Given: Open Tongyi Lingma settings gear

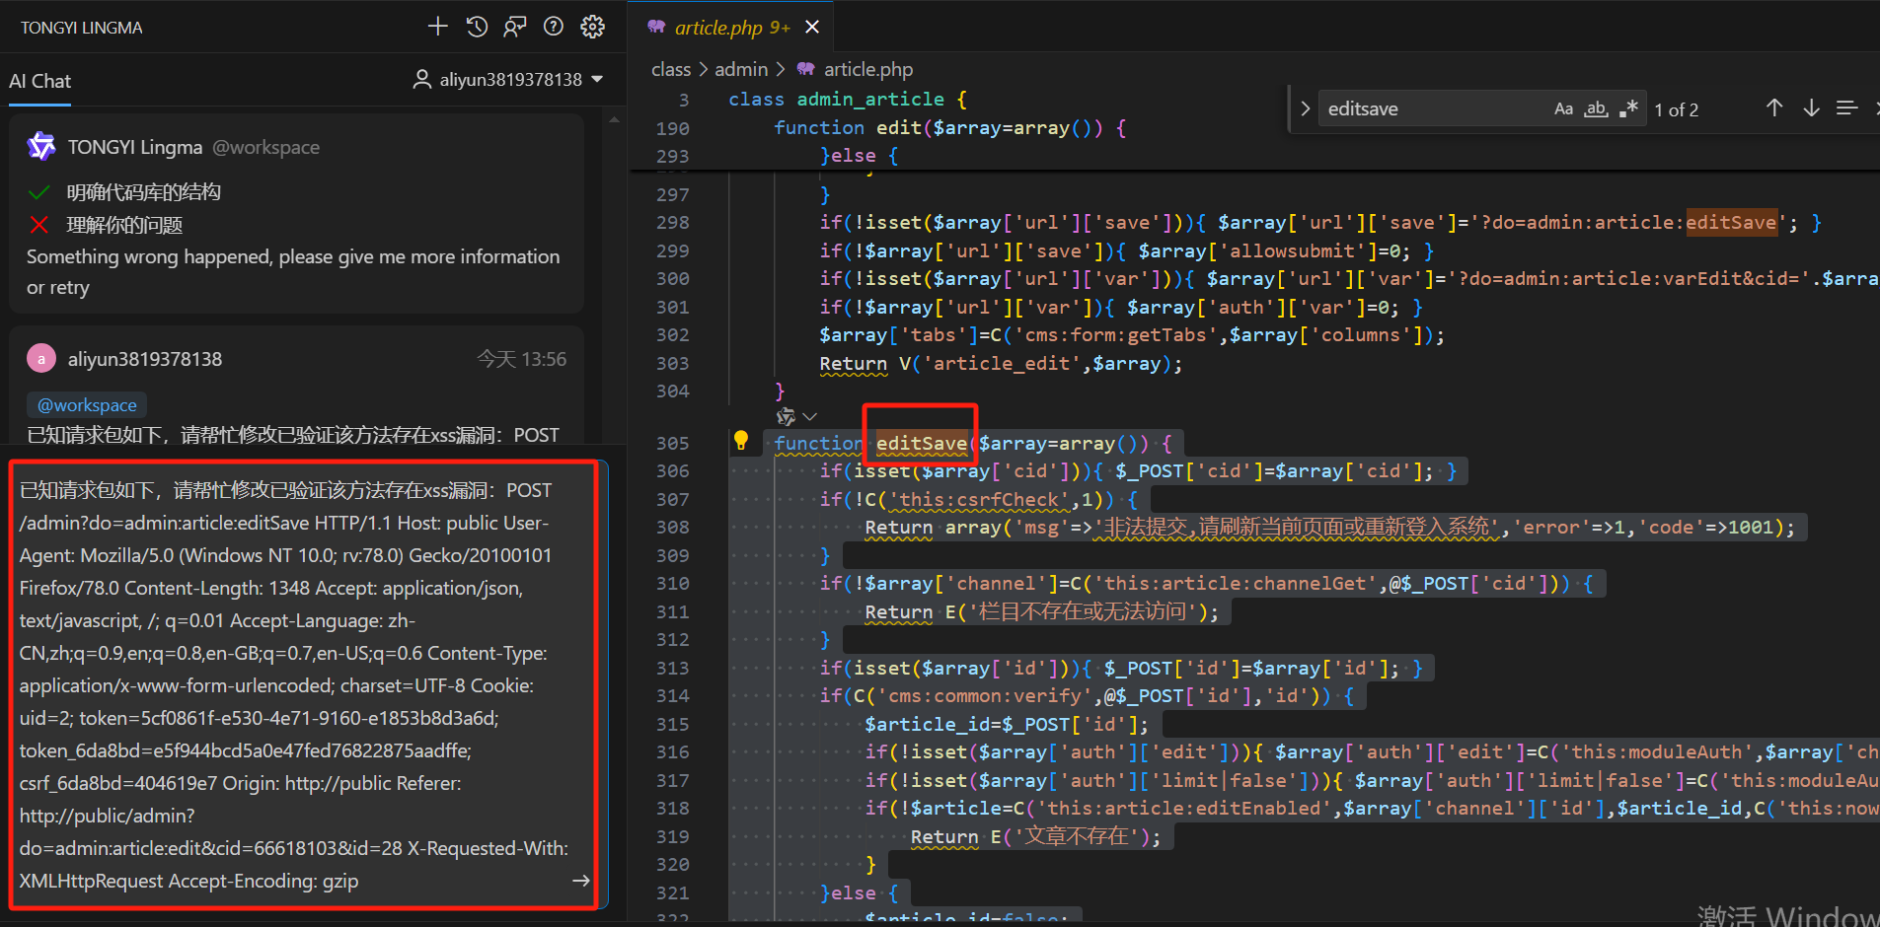Looking at the screenshot, I should click(x=592, y=27).
